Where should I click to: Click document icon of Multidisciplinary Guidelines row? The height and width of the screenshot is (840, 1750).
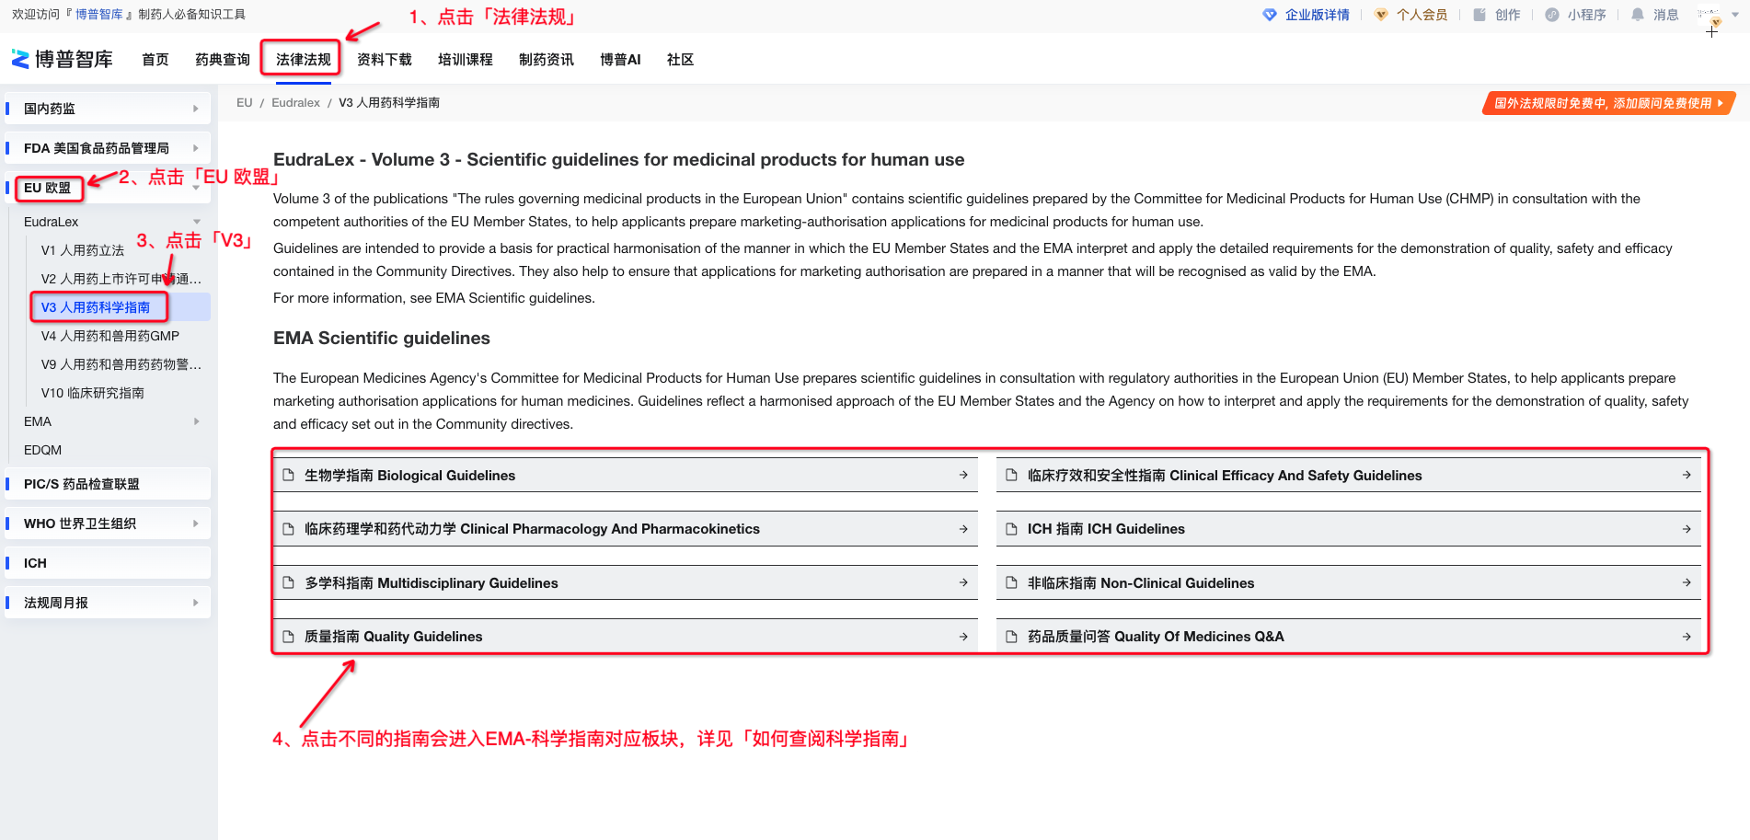(288, 583)
